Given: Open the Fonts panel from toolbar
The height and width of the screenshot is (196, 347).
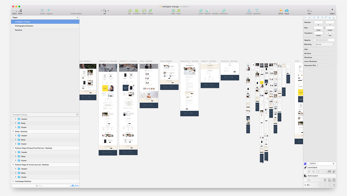Looking at the screenshot, I should (20, 11).
